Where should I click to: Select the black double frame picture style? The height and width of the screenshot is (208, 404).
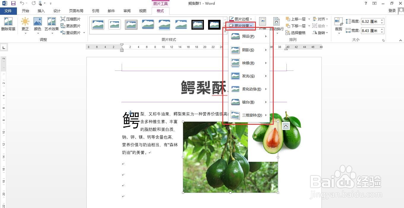(197, 25)
